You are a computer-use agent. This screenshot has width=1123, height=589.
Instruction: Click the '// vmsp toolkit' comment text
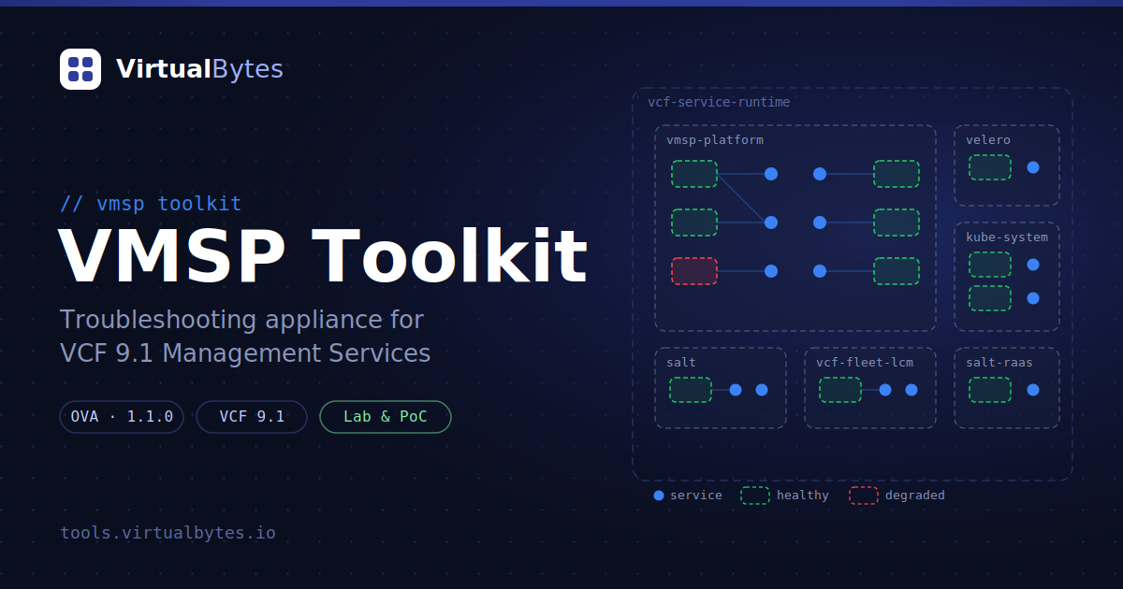[151, 204]
